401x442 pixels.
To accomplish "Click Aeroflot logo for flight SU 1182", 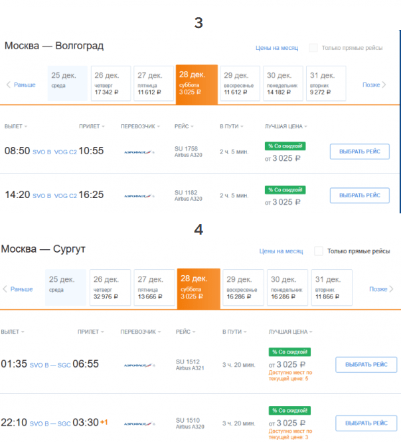I will point(139,196).
